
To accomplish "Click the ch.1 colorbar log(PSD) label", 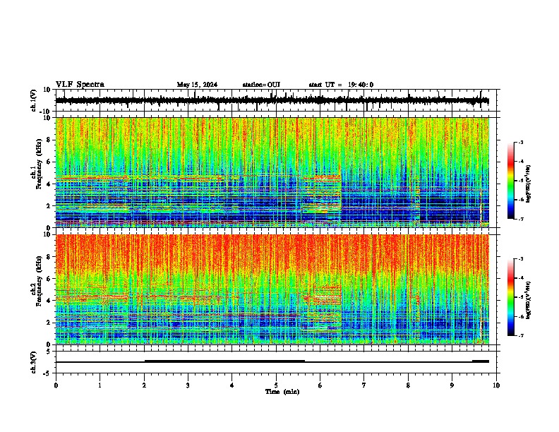I will tap(528, 184).
